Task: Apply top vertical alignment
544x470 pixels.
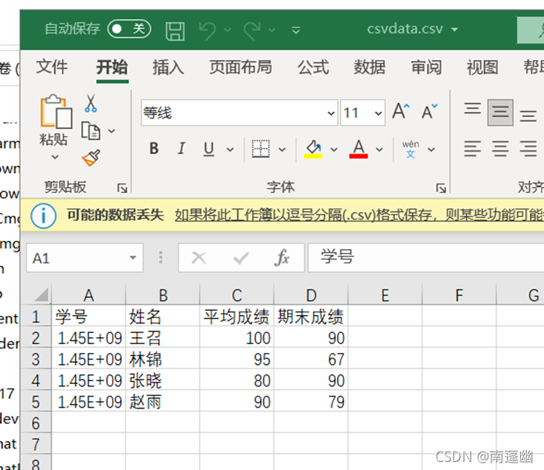Action: (x=473, y=108)
